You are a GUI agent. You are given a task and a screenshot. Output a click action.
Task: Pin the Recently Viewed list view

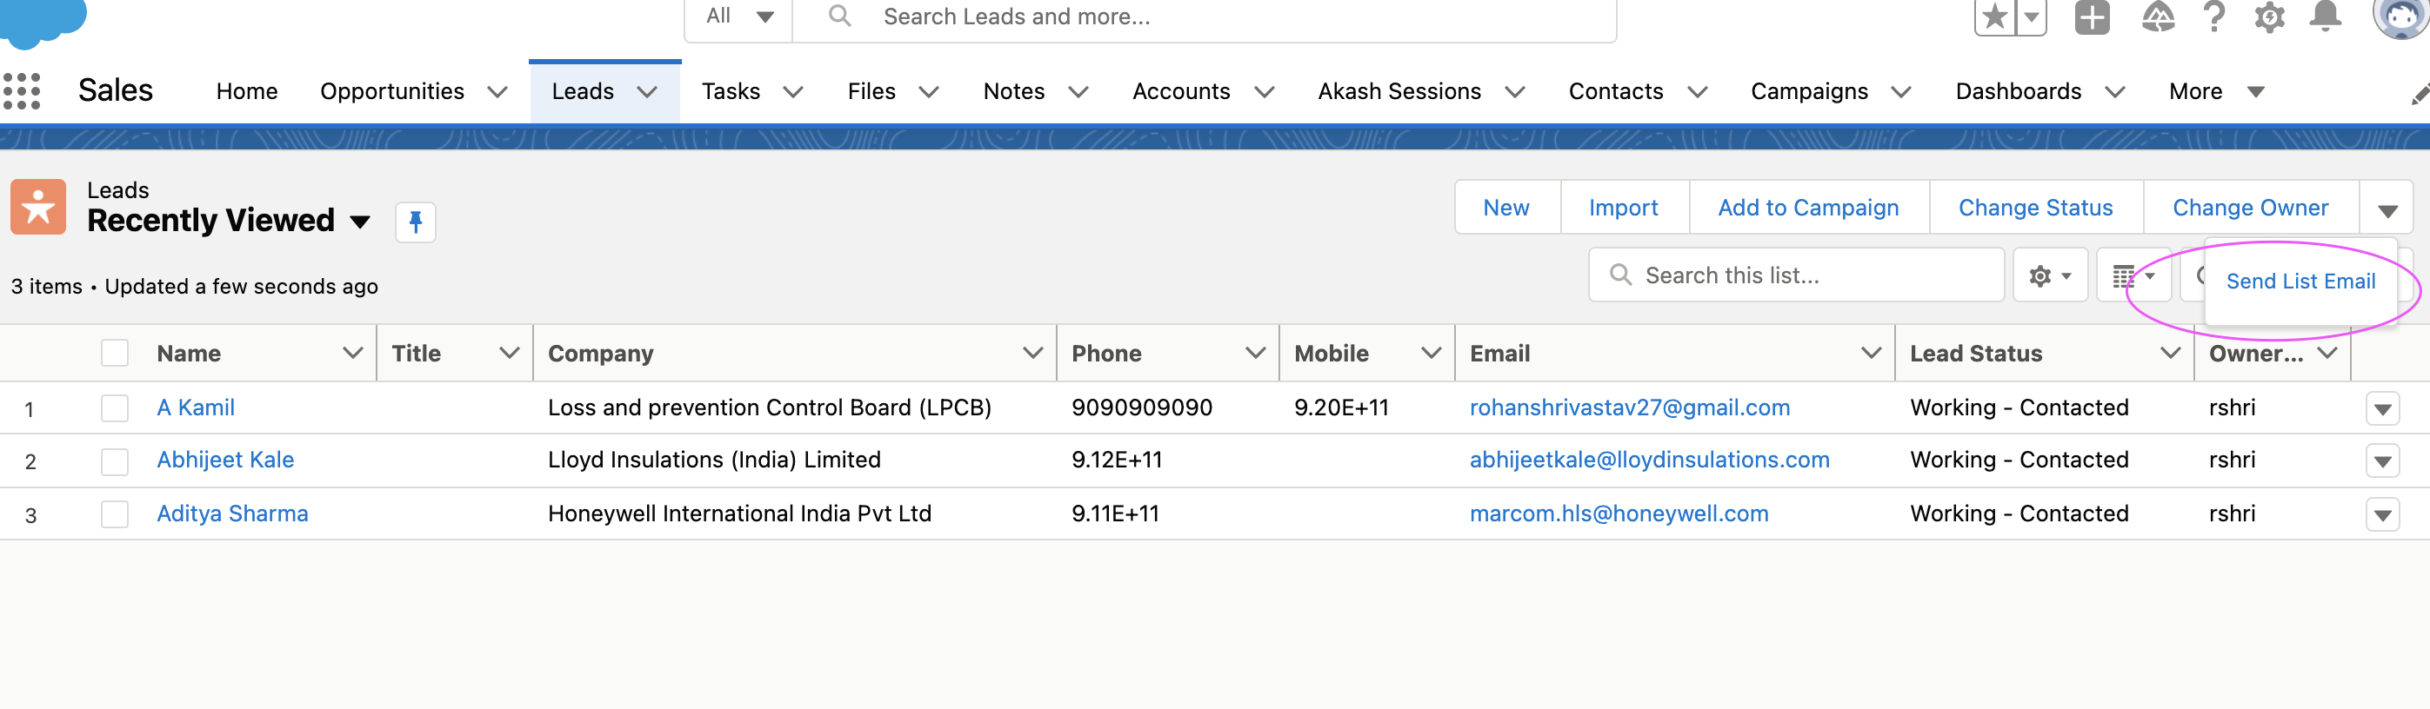(415, 222)
